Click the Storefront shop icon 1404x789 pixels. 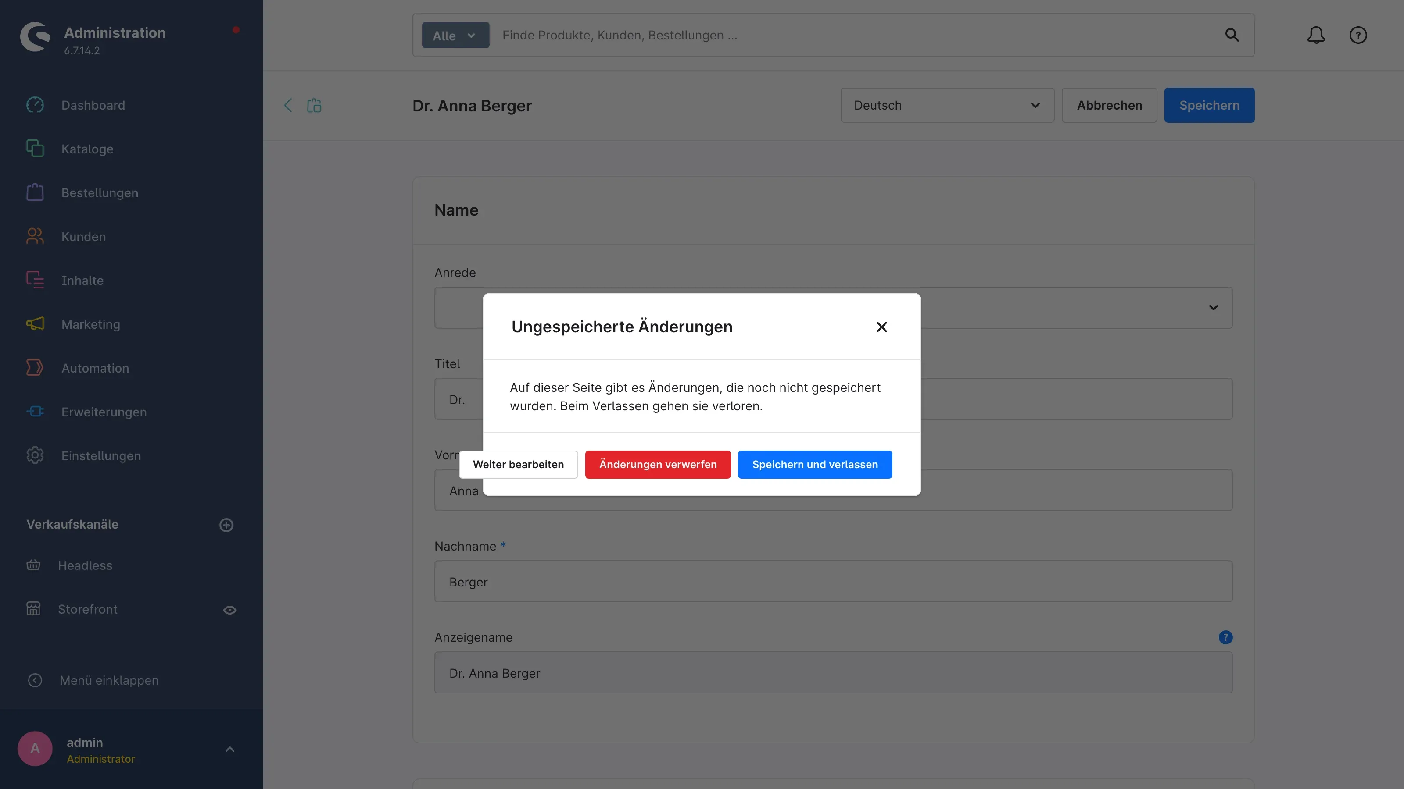(33, 609)
